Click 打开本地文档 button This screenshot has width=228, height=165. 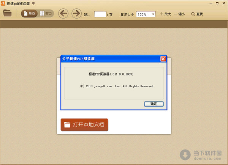tap(84, 125)
